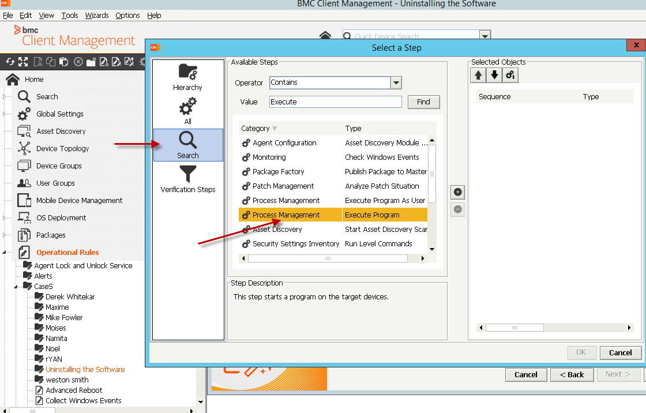Screen dimensions: 646x413
Task: Open the Agent Lock and Unlock Service folder
Action: pyautogui.click(x=83, y=266)
